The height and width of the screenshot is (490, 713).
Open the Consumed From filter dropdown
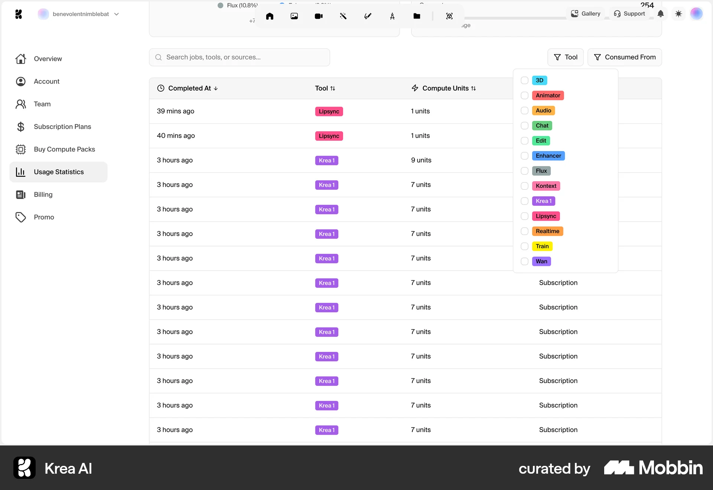coord(624,57)
